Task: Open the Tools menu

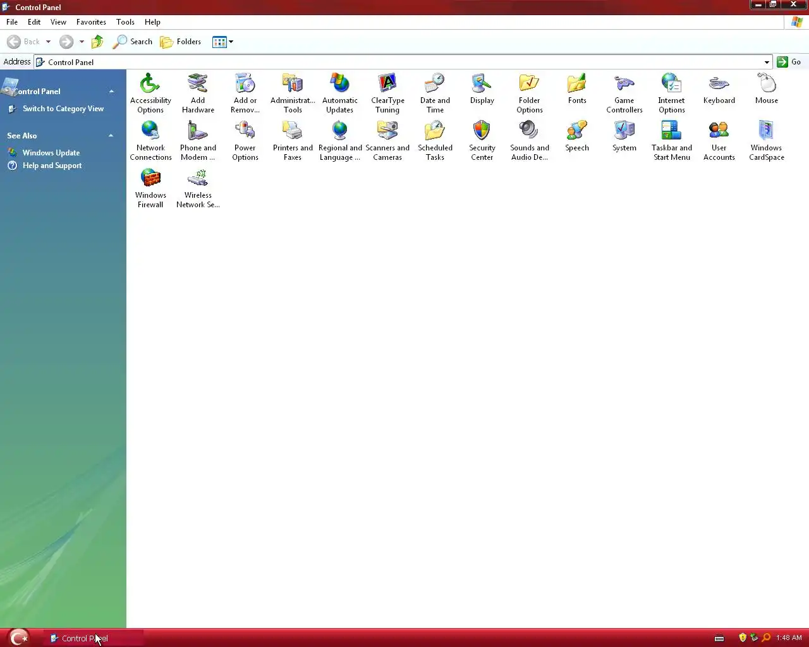Action: point(125,21)
